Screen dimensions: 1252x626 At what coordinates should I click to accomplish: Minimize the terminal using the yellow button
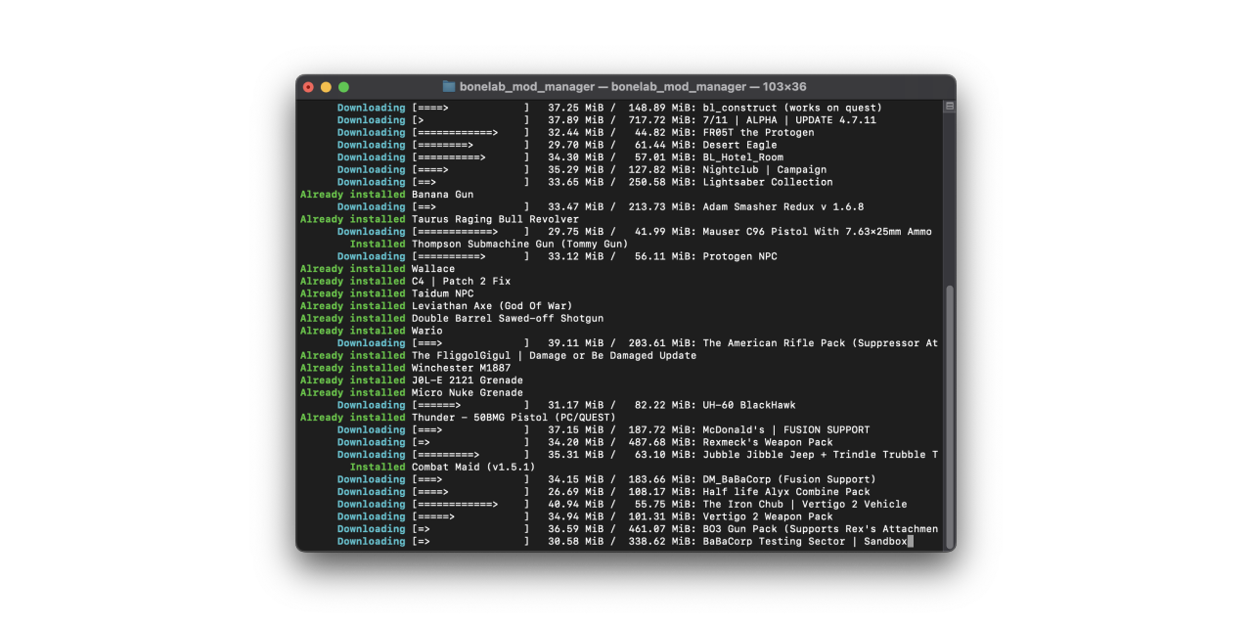[x=326, y=87]
